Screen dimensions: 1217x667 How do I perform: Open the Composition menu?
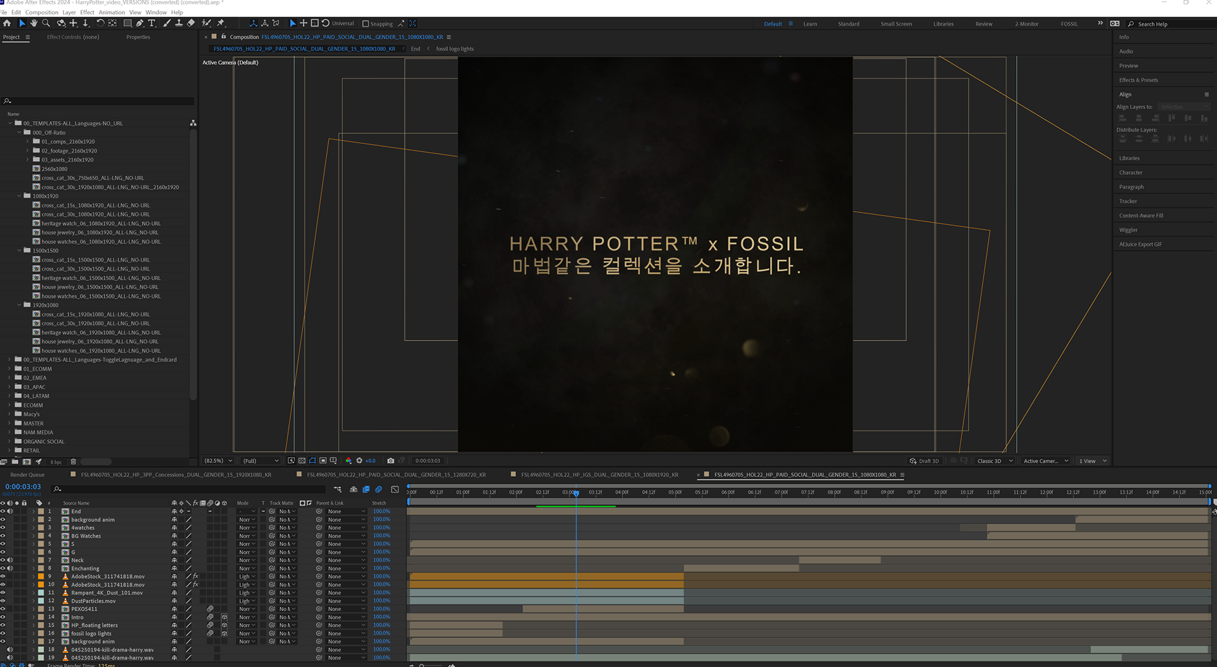(x=42, y=12)
